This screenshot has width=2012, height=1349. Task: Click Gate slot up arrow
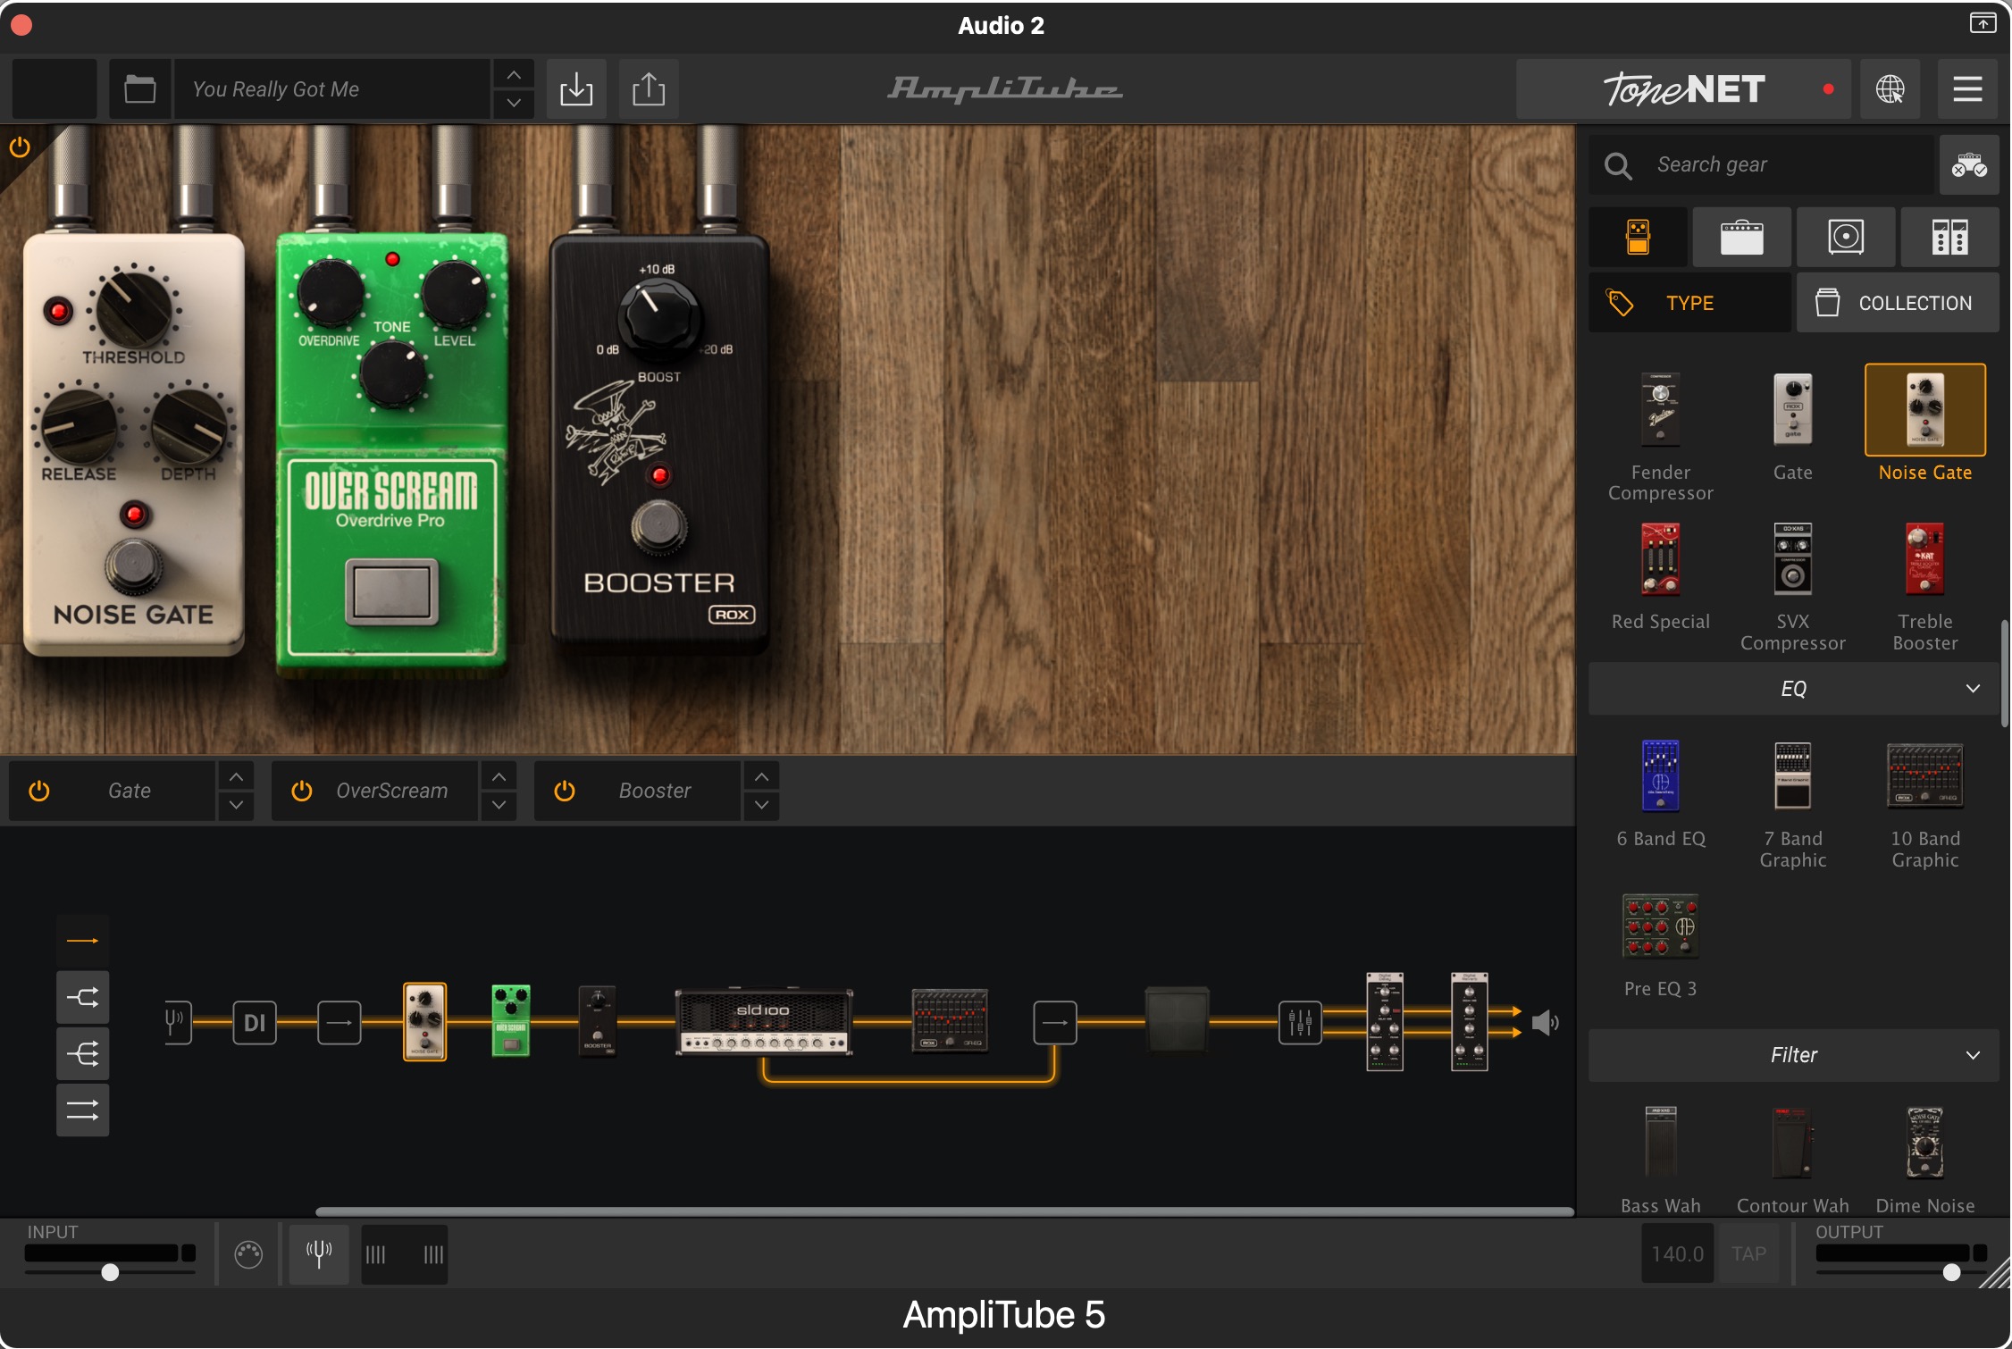point(236,776)
